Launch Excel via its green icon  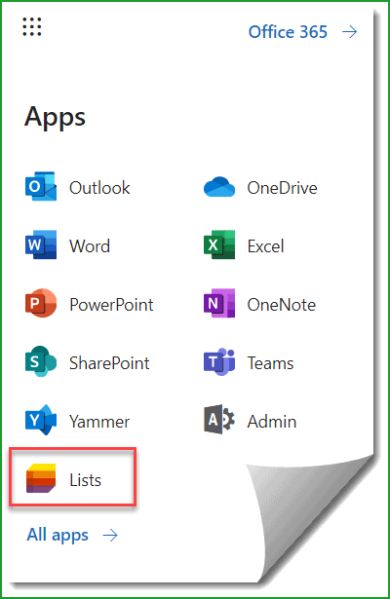click(x=219, y=244)
